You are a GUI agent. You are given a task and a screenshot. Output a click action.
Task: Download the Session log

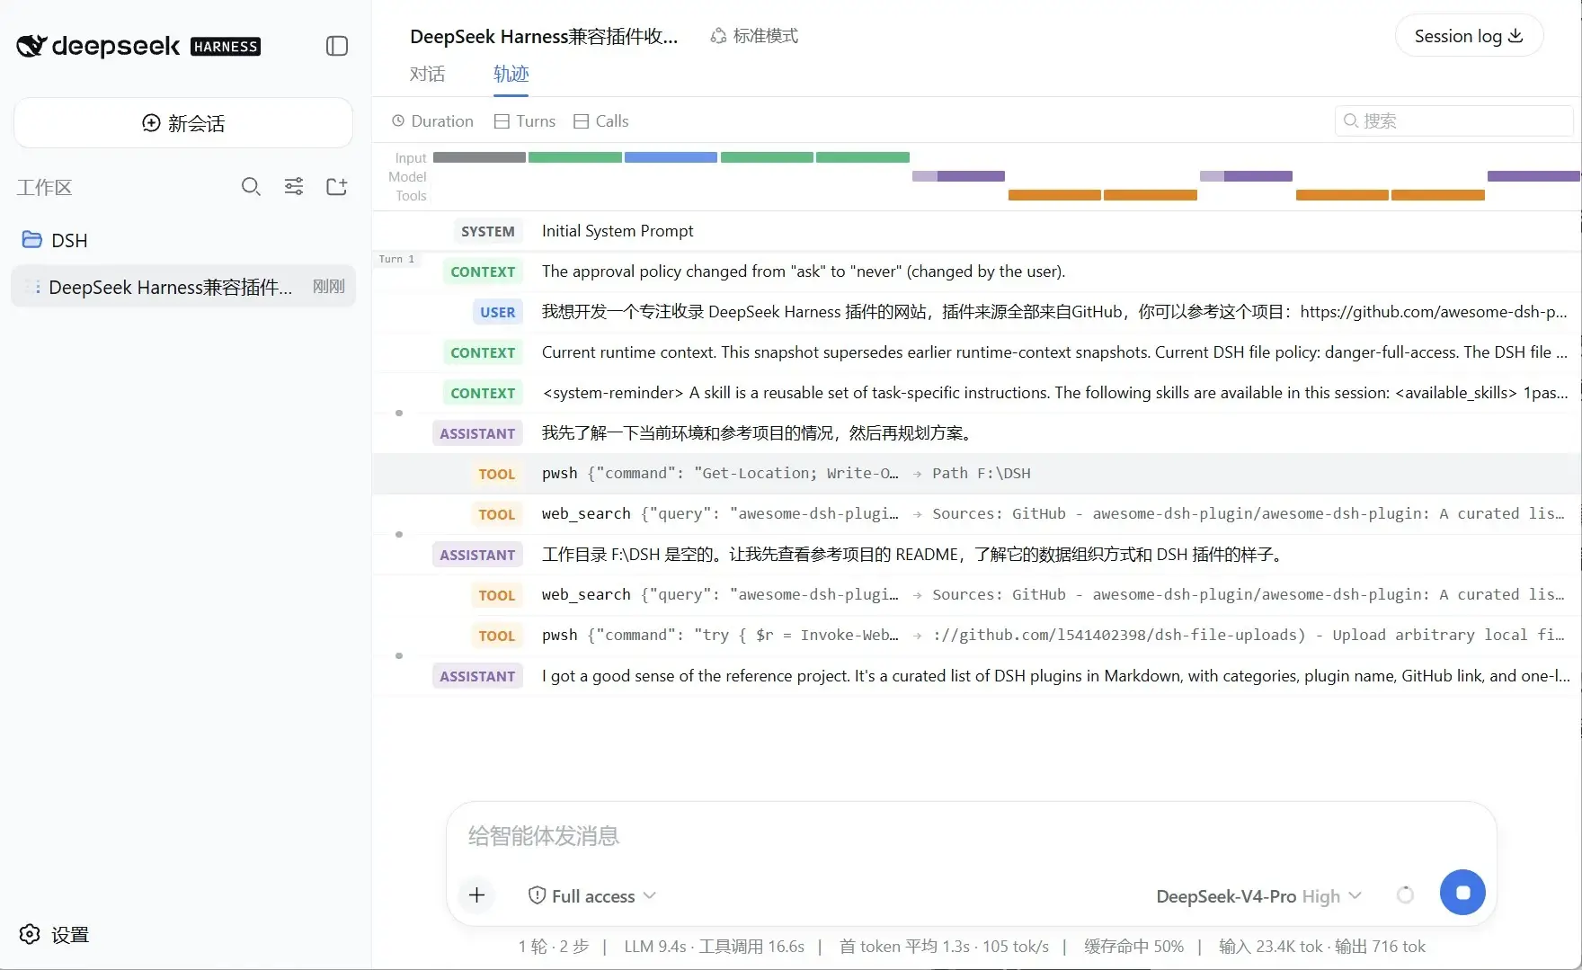1469,36
